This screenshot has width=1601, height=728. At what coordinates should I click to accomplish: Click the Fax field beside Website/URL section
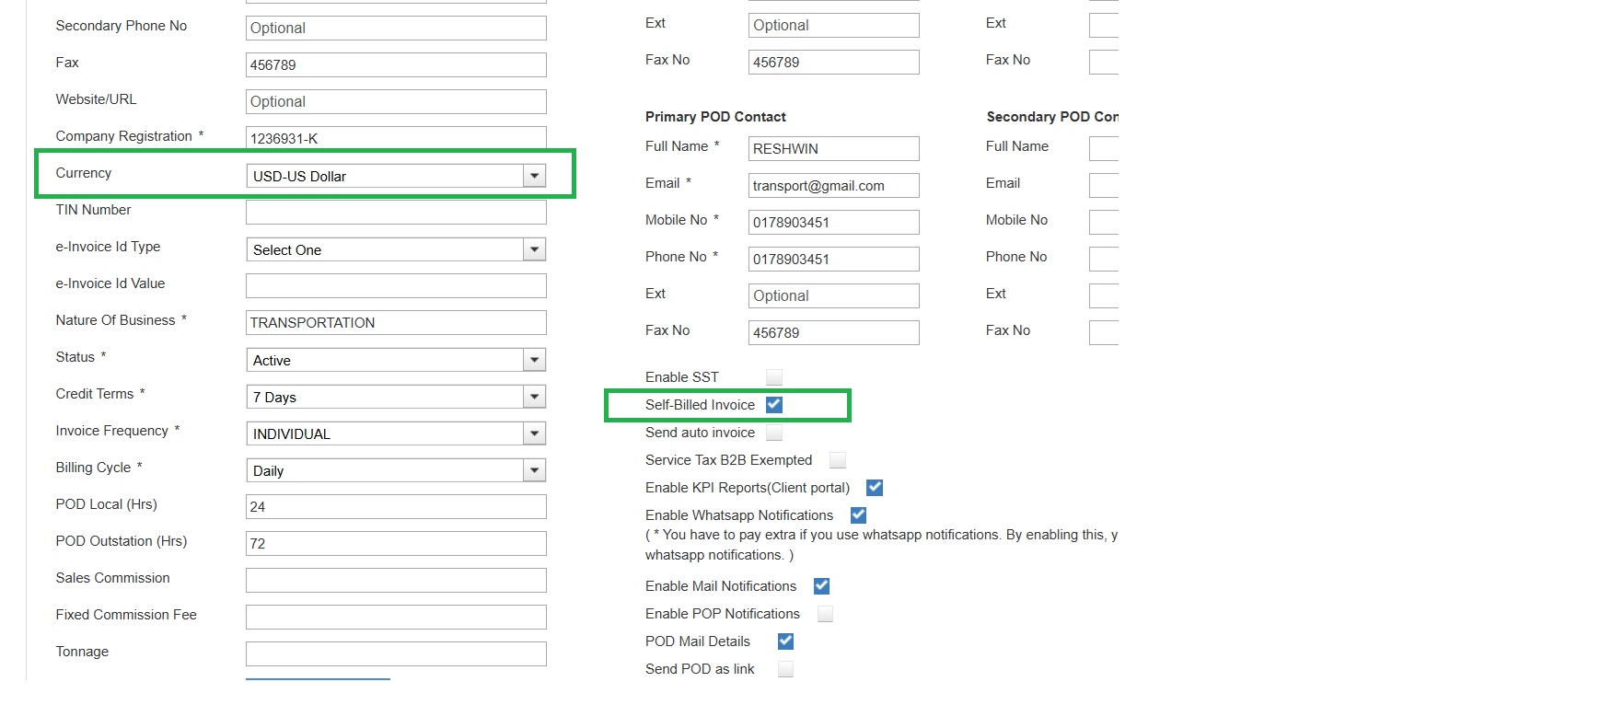pos(396,64)
